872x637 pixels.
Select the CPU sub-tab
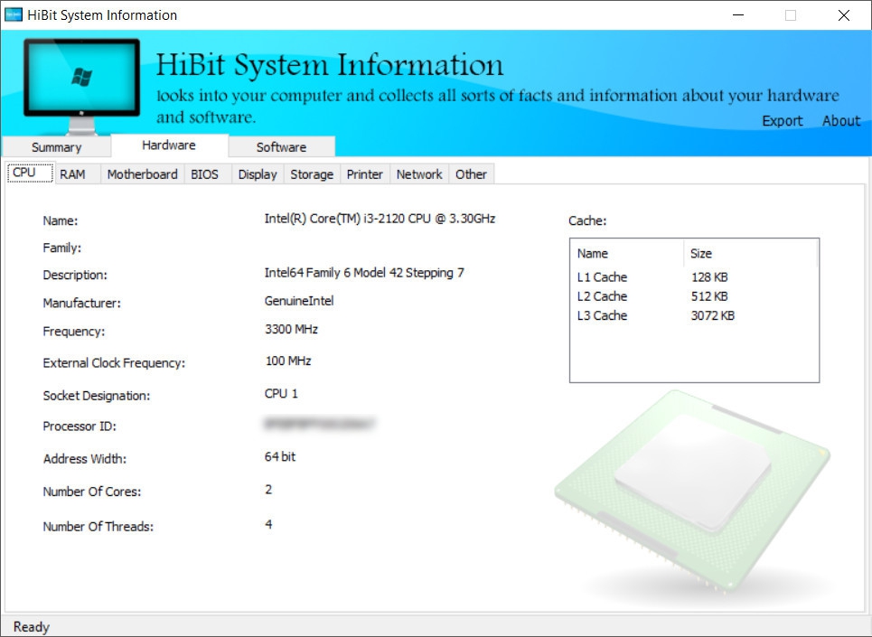pos(30,173)
